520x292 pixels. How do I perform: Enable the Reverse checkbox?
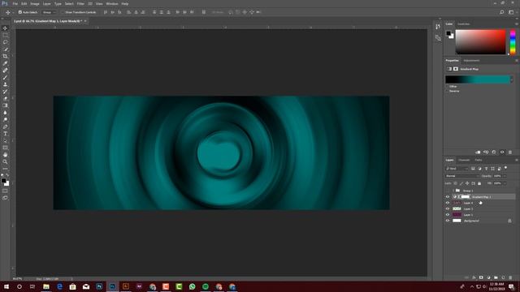[x=448, y=91]
